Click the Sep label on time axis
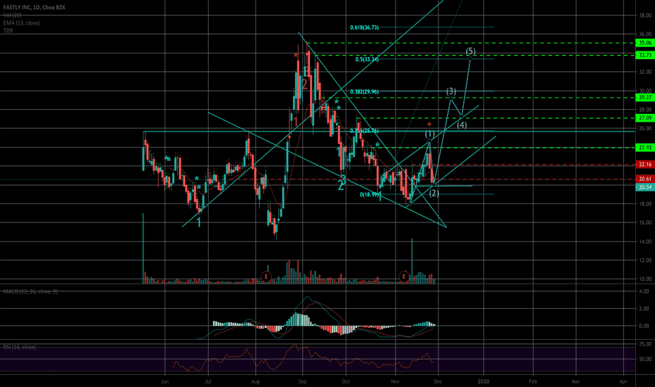 click(302, 381)
